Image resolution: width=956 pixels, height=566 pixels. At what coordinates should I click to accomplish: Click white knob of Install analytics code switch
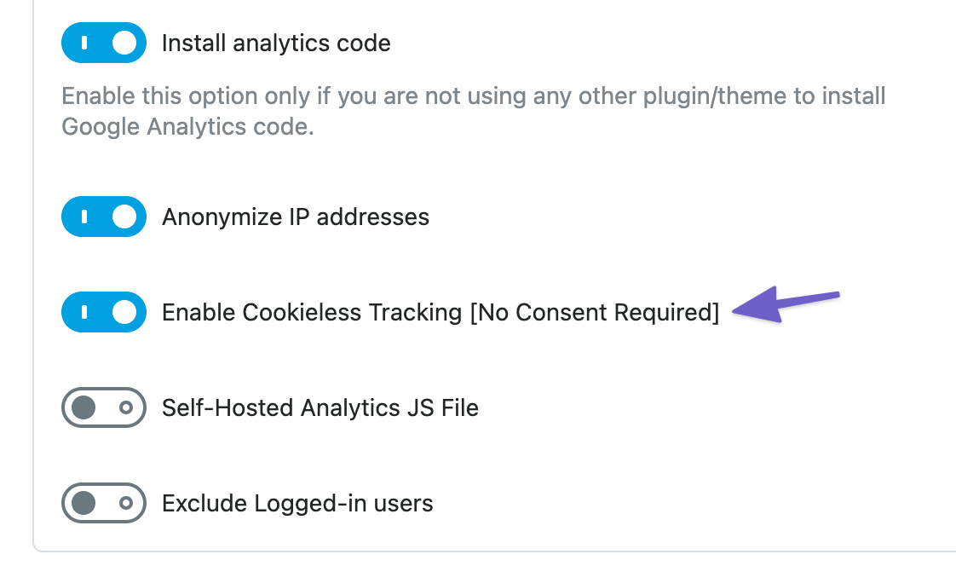click(x=124, y=43)
